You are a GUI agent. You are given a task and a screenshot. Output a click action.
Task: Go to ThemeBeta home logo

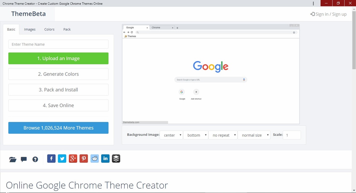[x=28, y=14]
